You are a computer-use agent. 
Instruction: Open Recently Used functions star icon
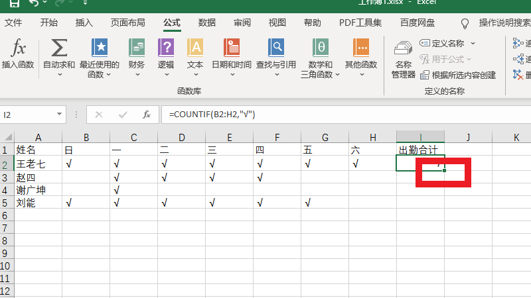click(100, 48)
